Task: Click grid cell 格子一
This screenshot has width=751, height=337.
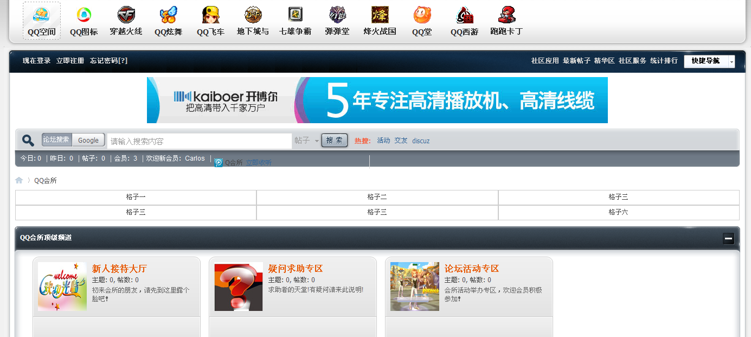Action: click(136, 197)
